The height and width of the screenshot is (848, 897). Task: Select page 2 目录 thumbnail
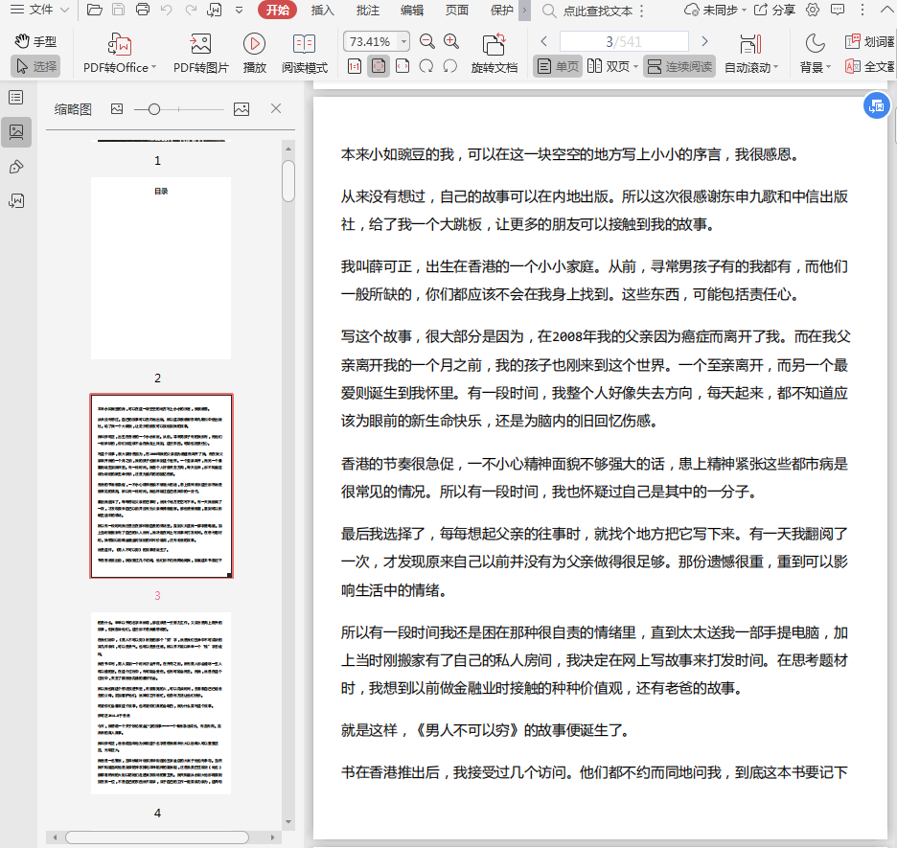(x=161, y=268)
